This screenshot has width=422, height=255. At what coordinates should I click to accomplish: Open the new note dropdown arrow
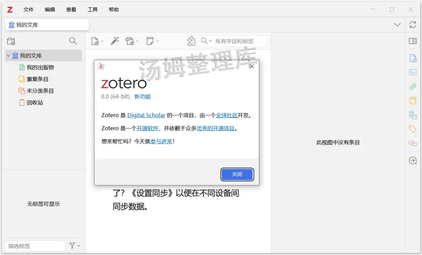(157, 41)
